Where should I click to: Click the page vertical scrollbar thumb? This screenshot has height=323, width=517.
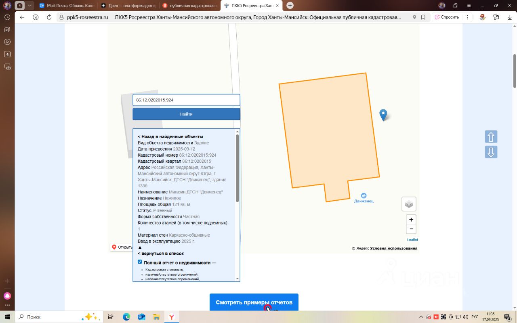click(x=515, y=71)
